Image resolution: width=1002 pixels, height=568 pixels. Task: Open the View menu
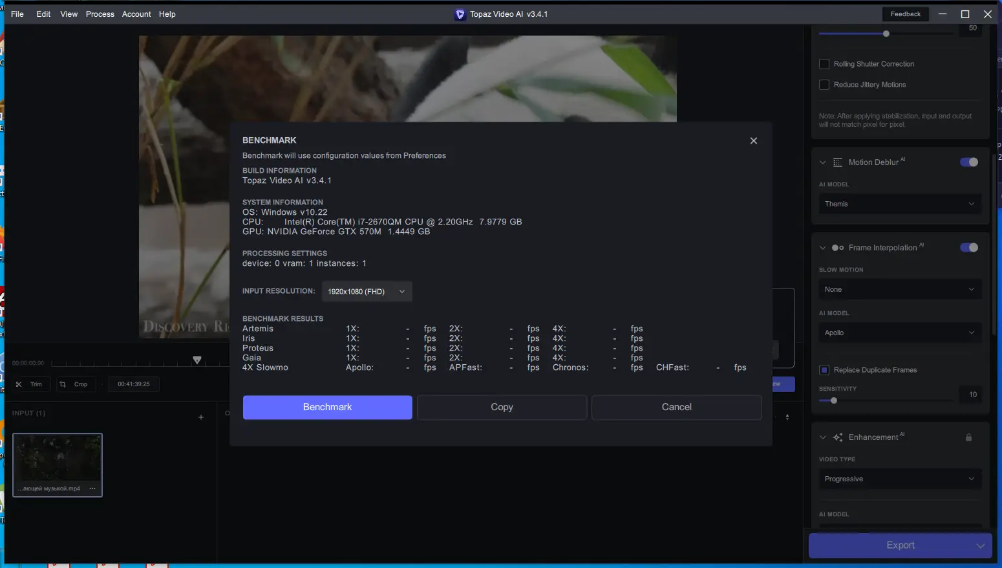69,14
